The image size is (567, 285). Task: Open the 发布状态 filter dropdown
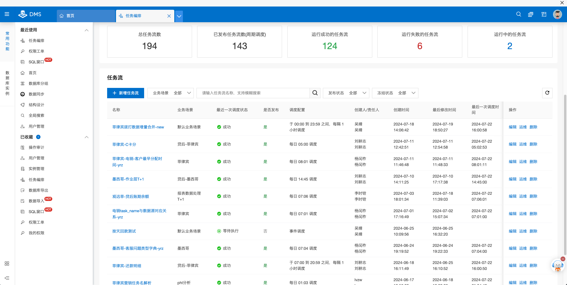point(346,93)
